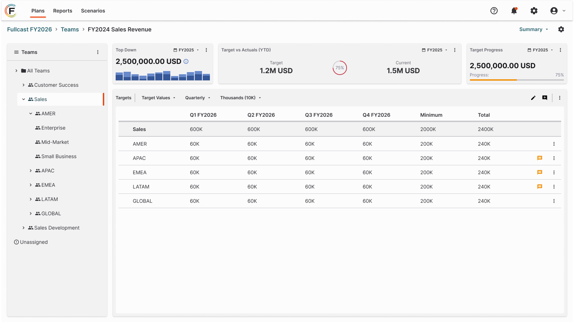
Task: Open Target vs Actuals FY2025 dropdown
Action: coord(434,50)
